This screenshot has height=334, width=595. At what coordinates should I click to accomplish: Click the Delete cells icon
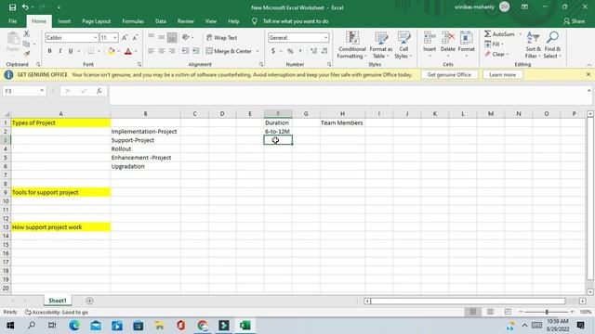point(448,38)
